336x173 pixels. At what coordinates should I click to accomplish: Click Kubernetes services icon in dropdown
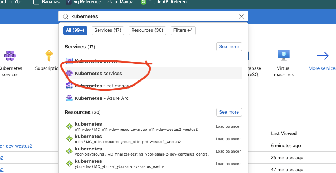[x=69, y=73]
